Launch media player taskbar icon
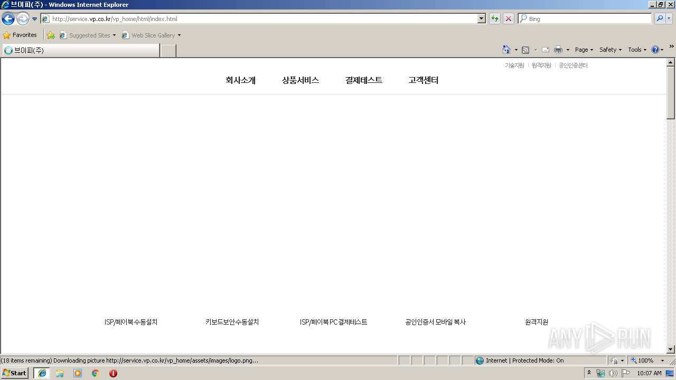Screen dimensions: 676x380 coord(78,373)
